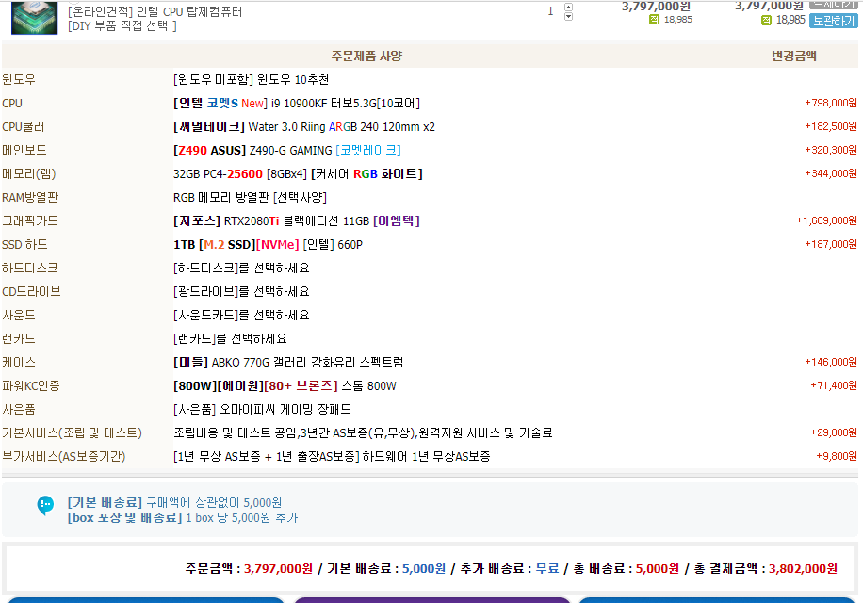
Task: Click the 스톰 800W power supply entry
Action: (x=285, y=385)
